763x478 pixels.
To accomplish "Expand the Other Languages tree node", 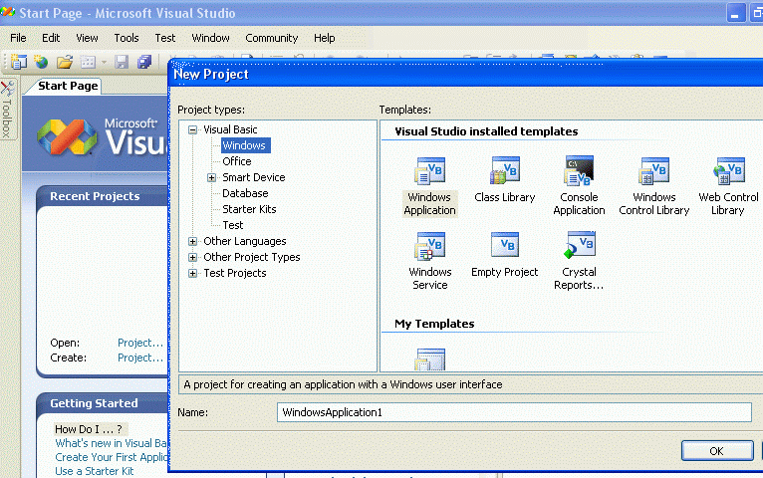I will pyautogui.click(x=192, y=241).
